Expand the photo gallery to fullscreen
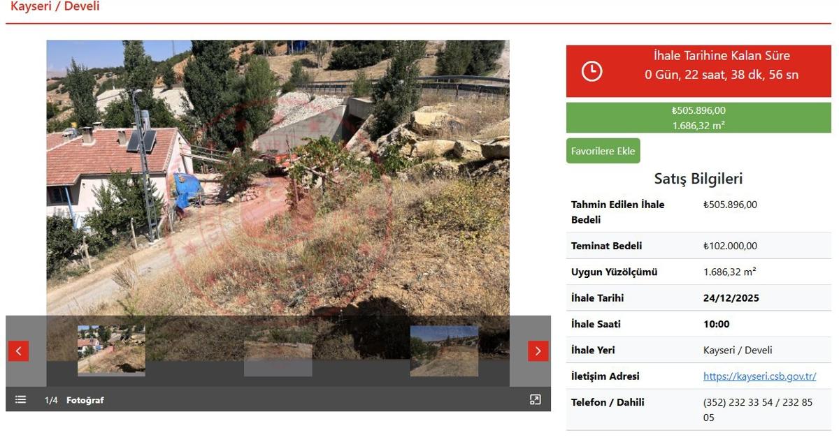 click(535, 399)
